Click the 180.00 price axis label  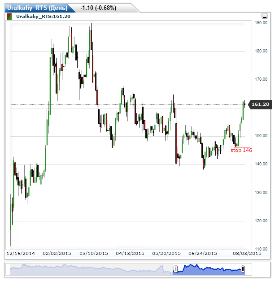click(261, 51)
